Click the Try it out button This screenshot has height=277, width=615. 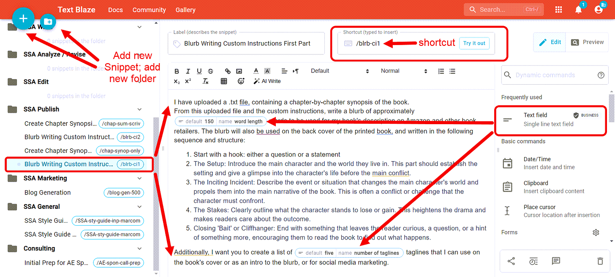tap(474, 43)
